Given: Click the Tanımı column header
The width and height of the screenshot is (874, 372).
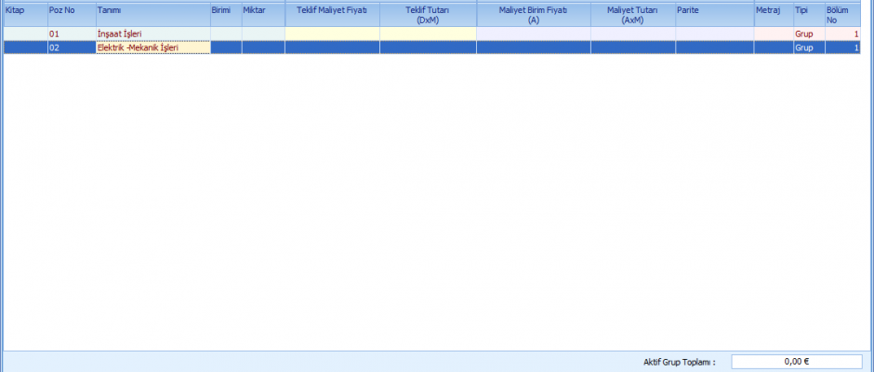Looking at the screenshot, I should pos(152,14).
